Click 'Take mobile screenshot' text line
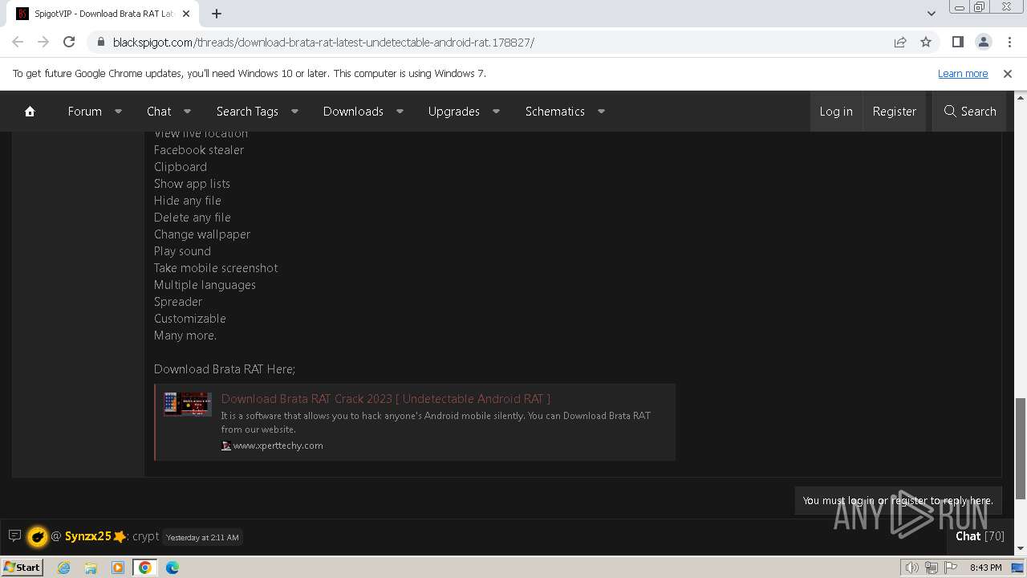This screenshot has height=578, width=1027. click(x=216, y=268)
